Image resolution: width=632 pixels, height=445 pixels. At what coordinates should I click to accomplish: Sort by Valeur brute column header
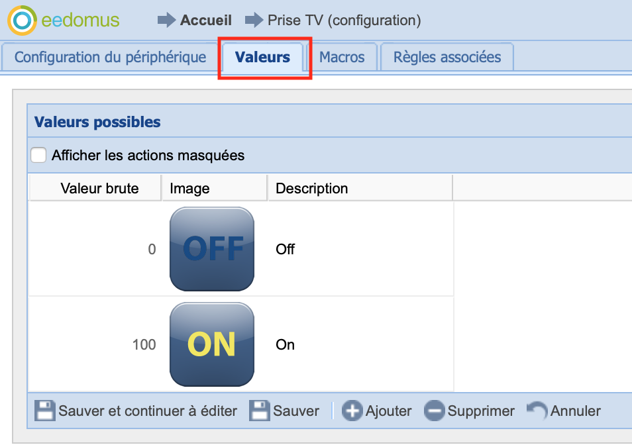click(99, 188)
